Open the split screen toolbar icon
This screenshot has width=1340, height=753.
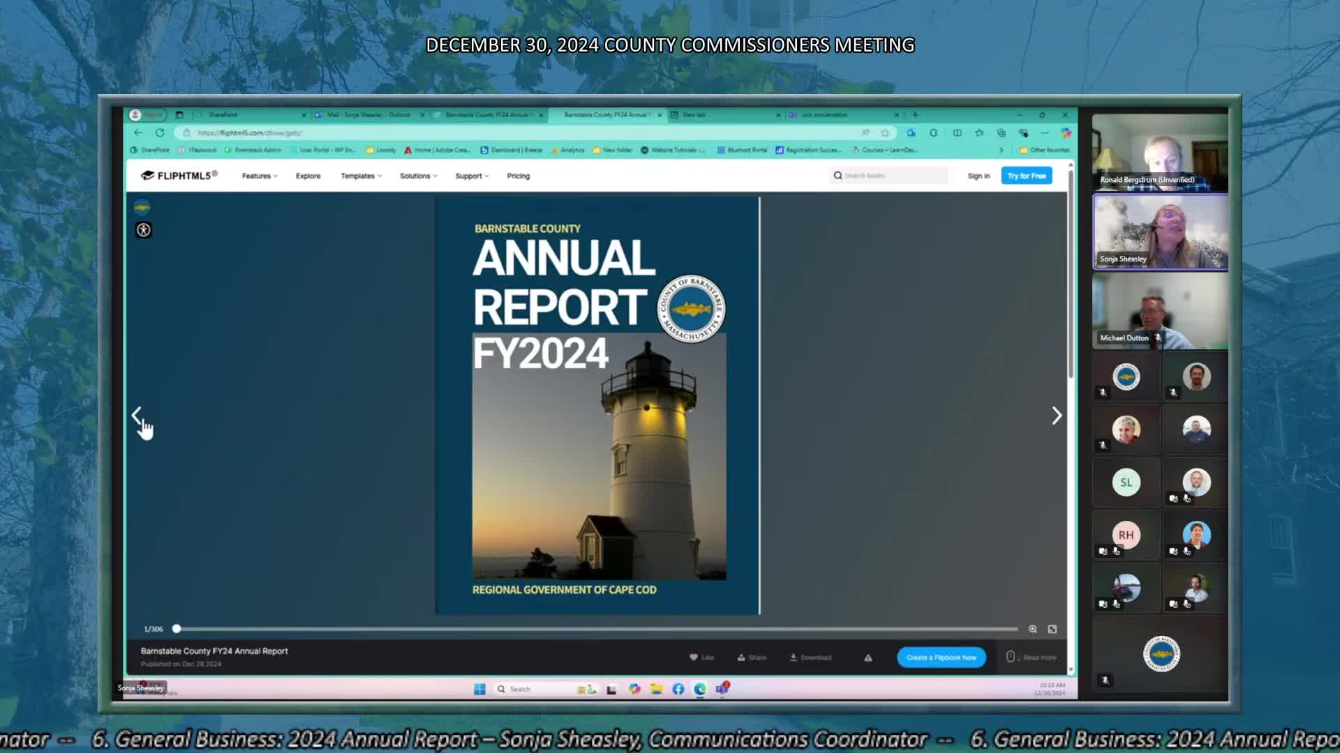[x=958, y=132]
